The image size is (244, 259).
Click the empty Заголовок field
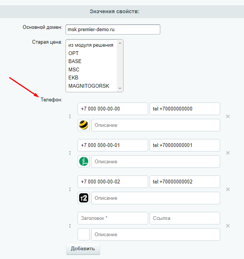tap(113, 218)
